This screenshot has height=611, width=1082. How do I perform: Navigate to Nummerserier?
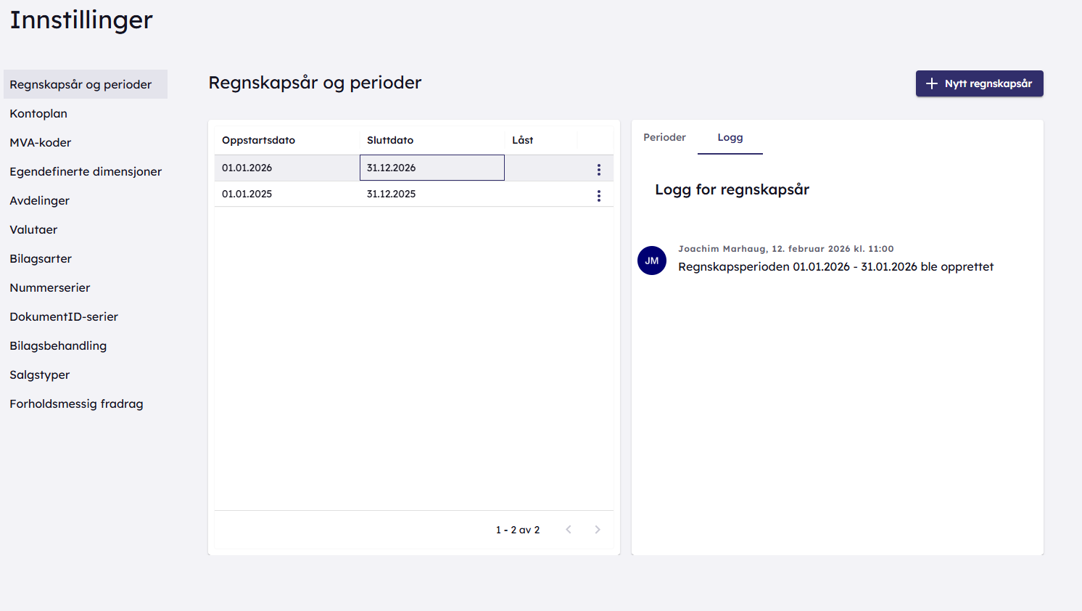tap(50, 287)
